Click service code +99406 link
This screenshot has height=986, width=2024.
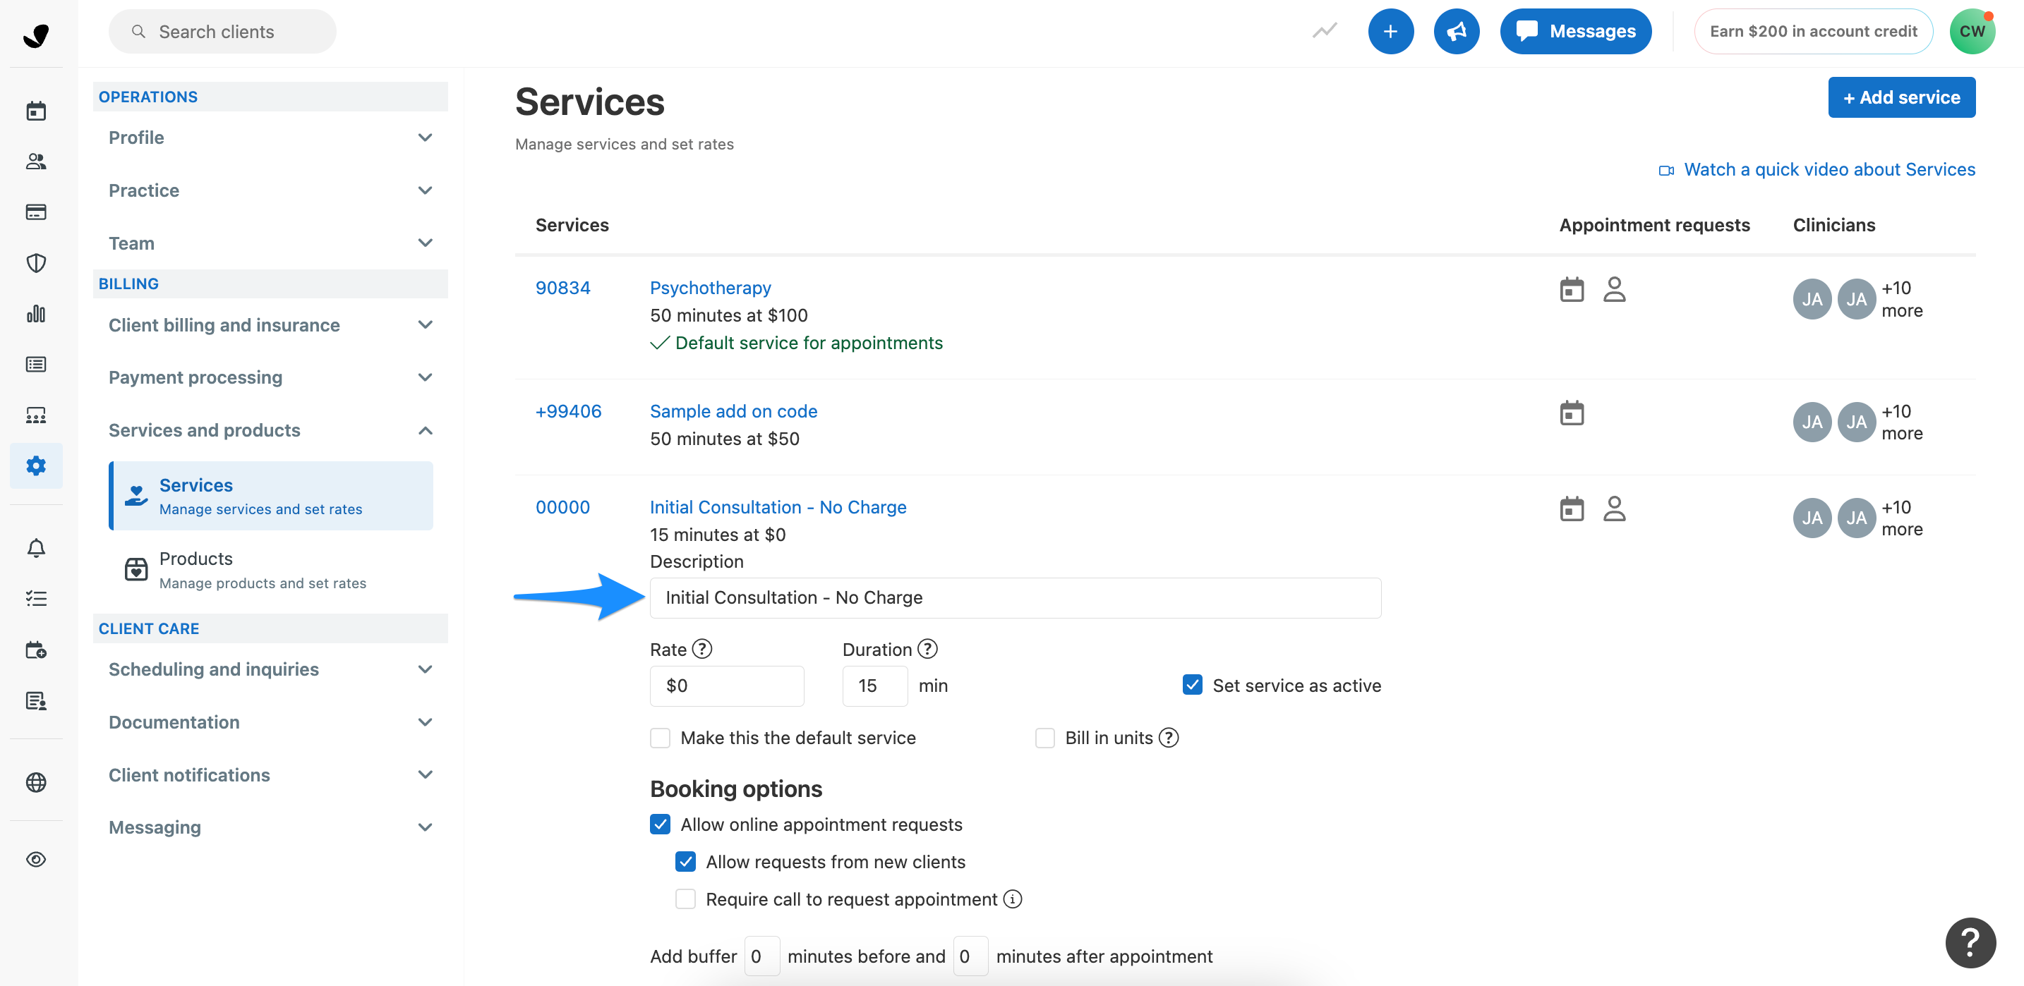[x=568, y=411]
